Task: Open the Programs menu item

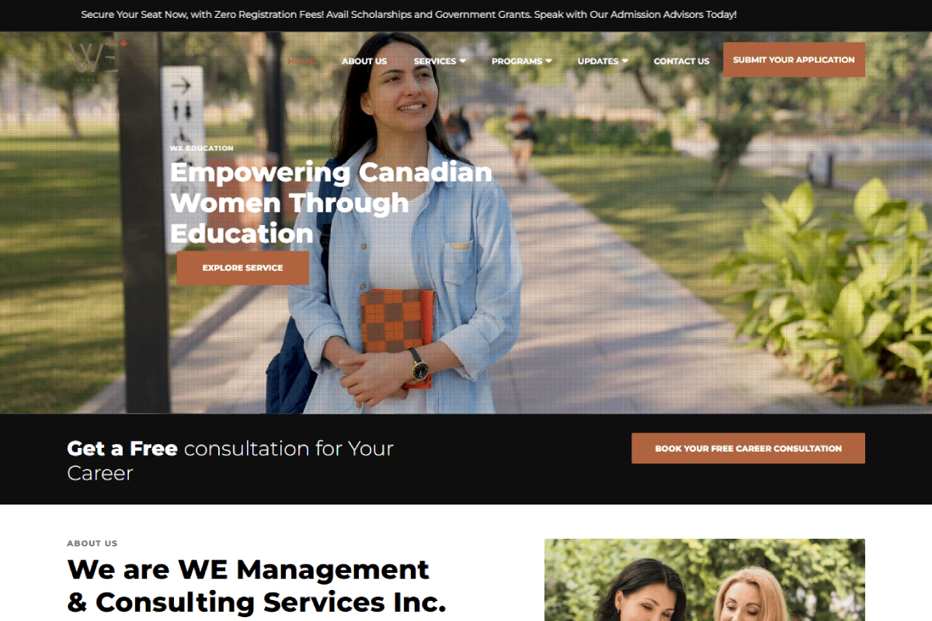Action: coord(516,61)
